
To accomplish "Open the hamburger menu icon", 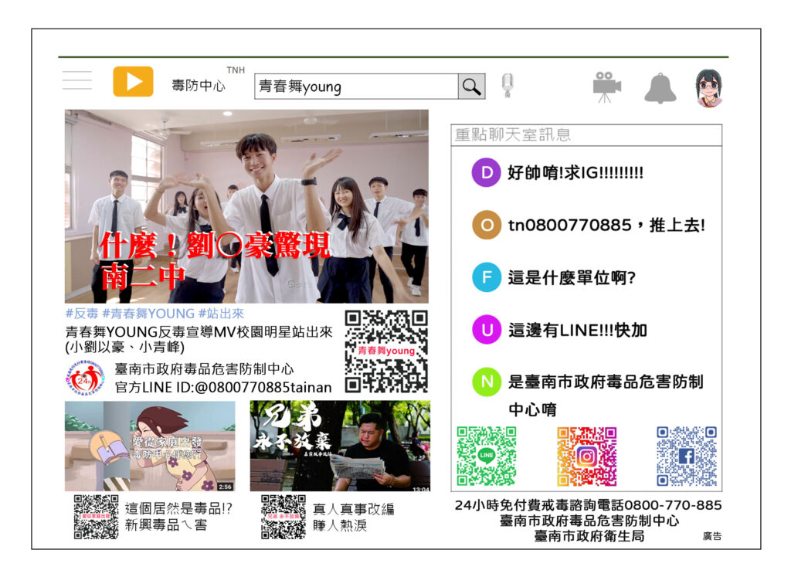I will pyautogui.click(x=77, y=80).
